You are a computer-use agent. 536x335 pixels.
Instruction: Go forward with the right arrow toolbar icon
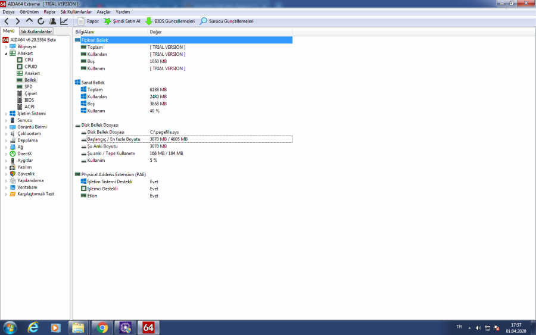[x=18, y=21]
